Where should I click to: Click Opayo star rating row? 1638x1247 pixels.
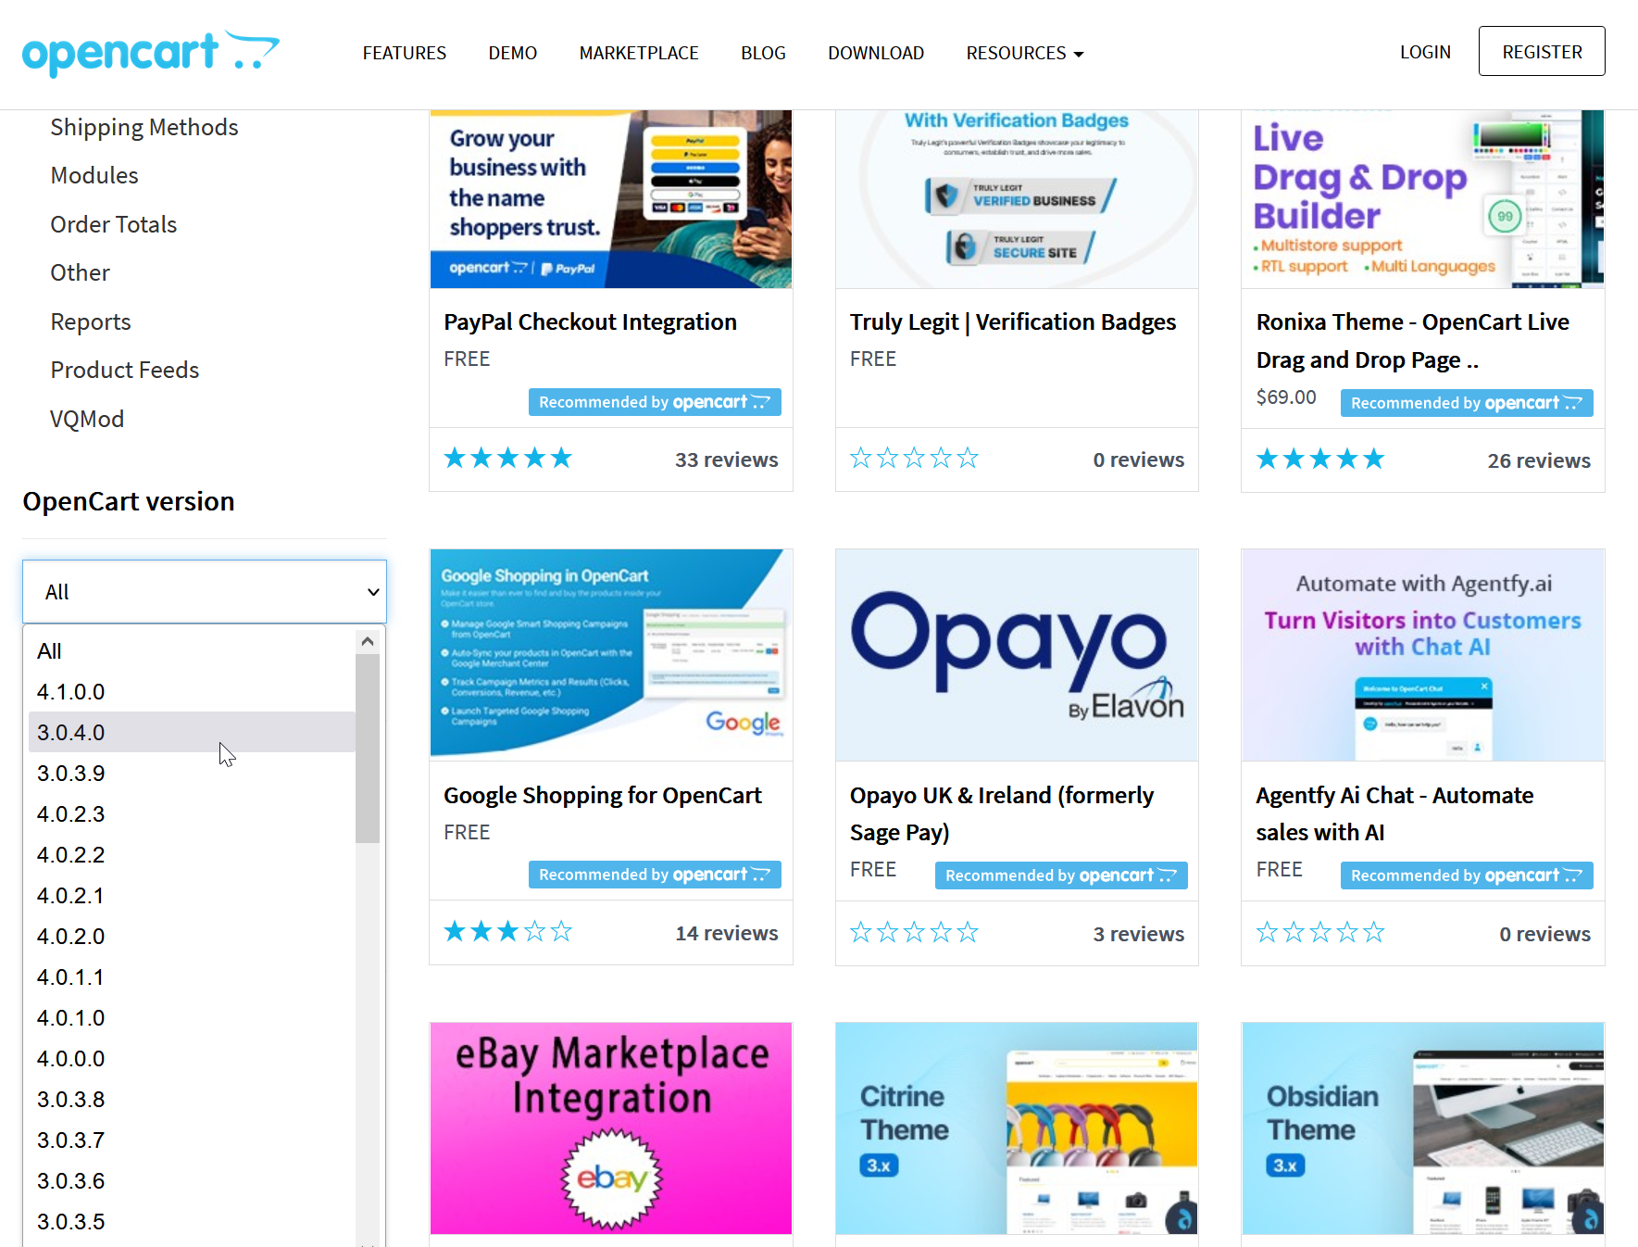pyautogui.click(x=915, y=933)
